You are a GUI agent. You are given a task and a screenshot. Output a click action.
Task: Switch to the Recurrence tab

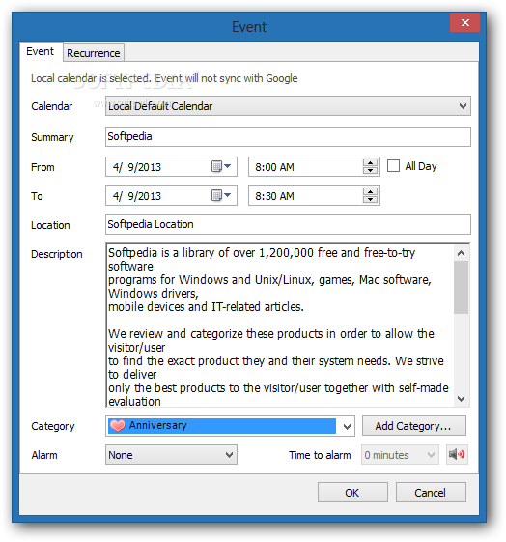tap(94, 53)
